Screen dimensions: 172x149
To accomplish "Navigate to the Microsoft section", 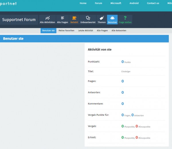I will 116,3.
